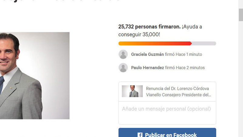
Task: Click the Facebook logo on the share button
Action: pos(140,135)
